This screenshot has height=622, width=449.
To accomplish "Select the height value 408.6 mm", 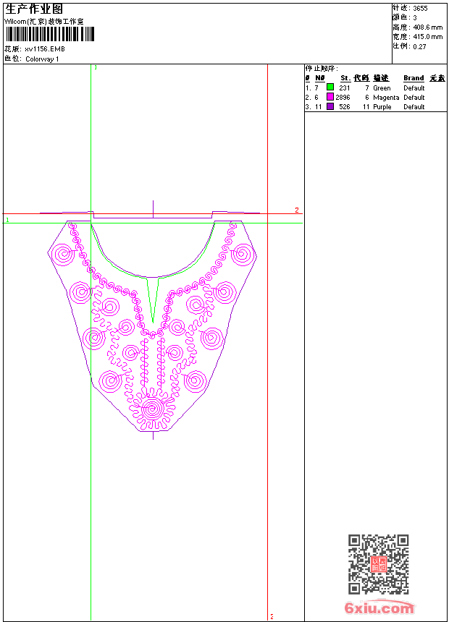I will (x=428, y=27).
